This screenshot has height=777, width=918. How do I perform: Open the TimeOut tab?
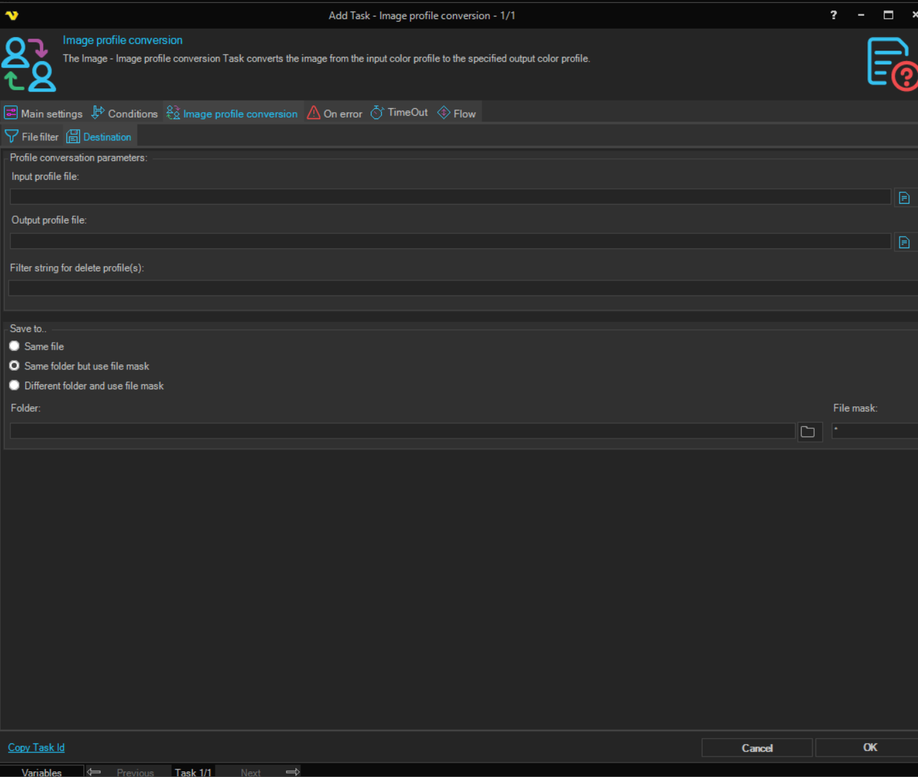(400, 113)
